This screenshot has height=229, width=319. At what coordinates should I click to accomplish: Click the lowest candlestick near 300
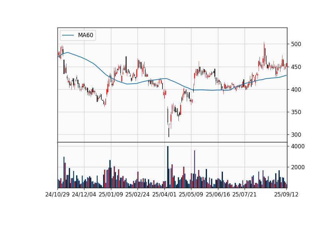pyautogui.click(x=169, y=130)
